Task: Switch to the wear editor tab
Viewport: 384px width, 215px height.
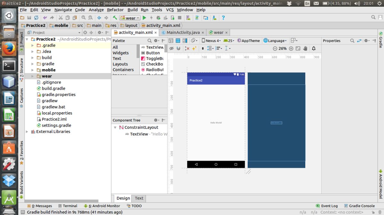Action: click(x=218, y=33)
